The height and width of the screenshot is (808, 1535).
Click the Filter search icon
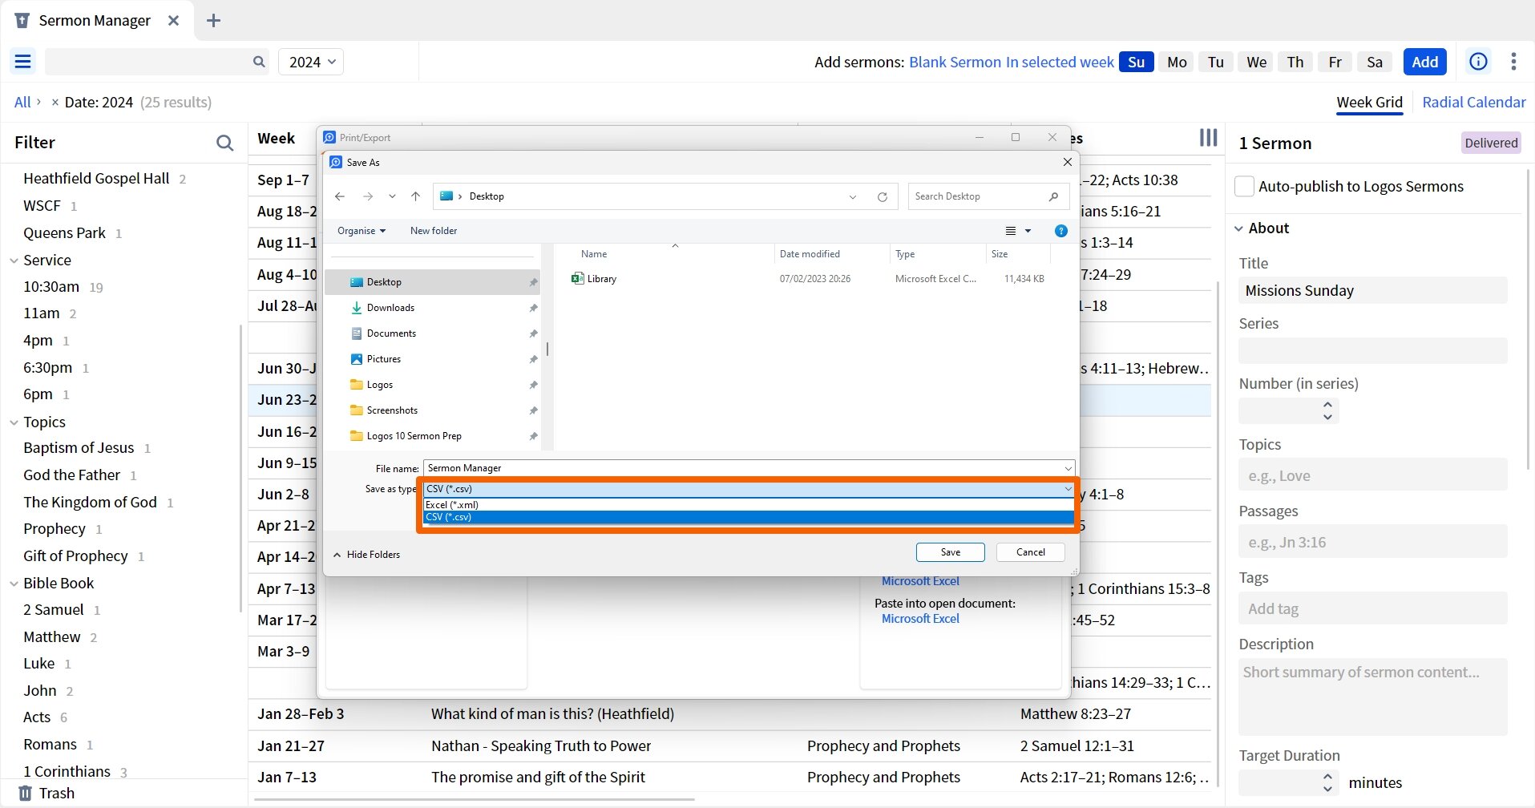click(225, 143)
